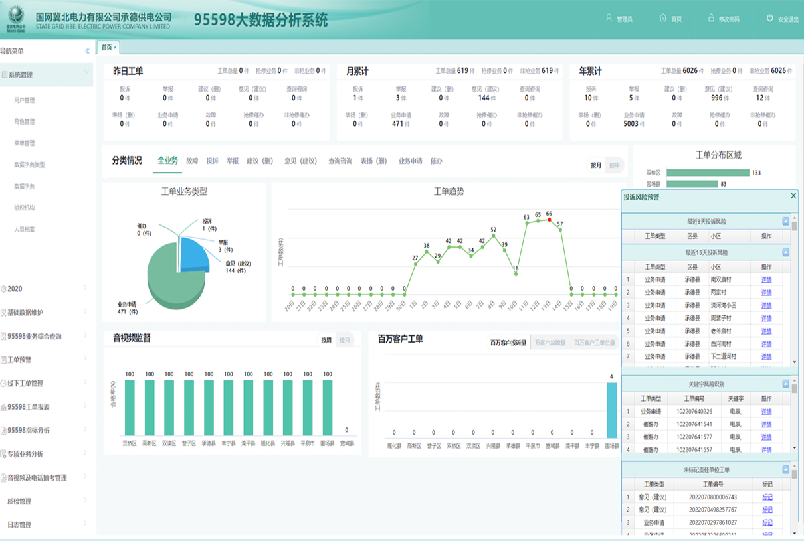
Task: Expand 95598业务综合查询 menu
Action: coord(47,336)
